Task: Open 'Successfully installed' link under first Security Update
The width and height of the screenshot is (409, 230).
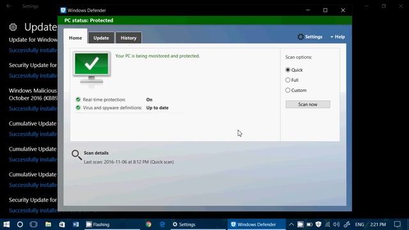Action: pyautogui.click(x=33, y=75)
